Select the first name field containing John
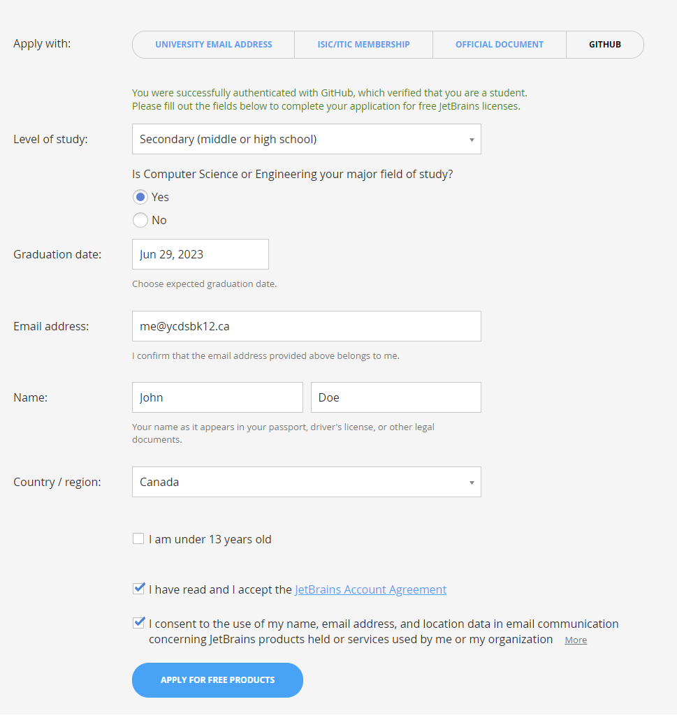 (x=217, y=397)
